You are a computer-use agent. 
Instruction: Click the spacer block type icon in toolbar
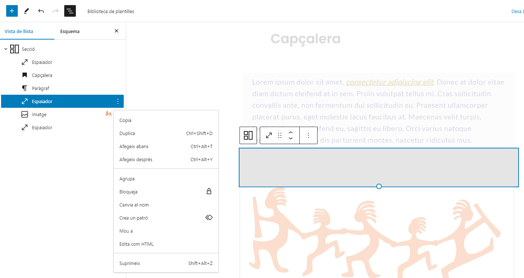[269, 135]
